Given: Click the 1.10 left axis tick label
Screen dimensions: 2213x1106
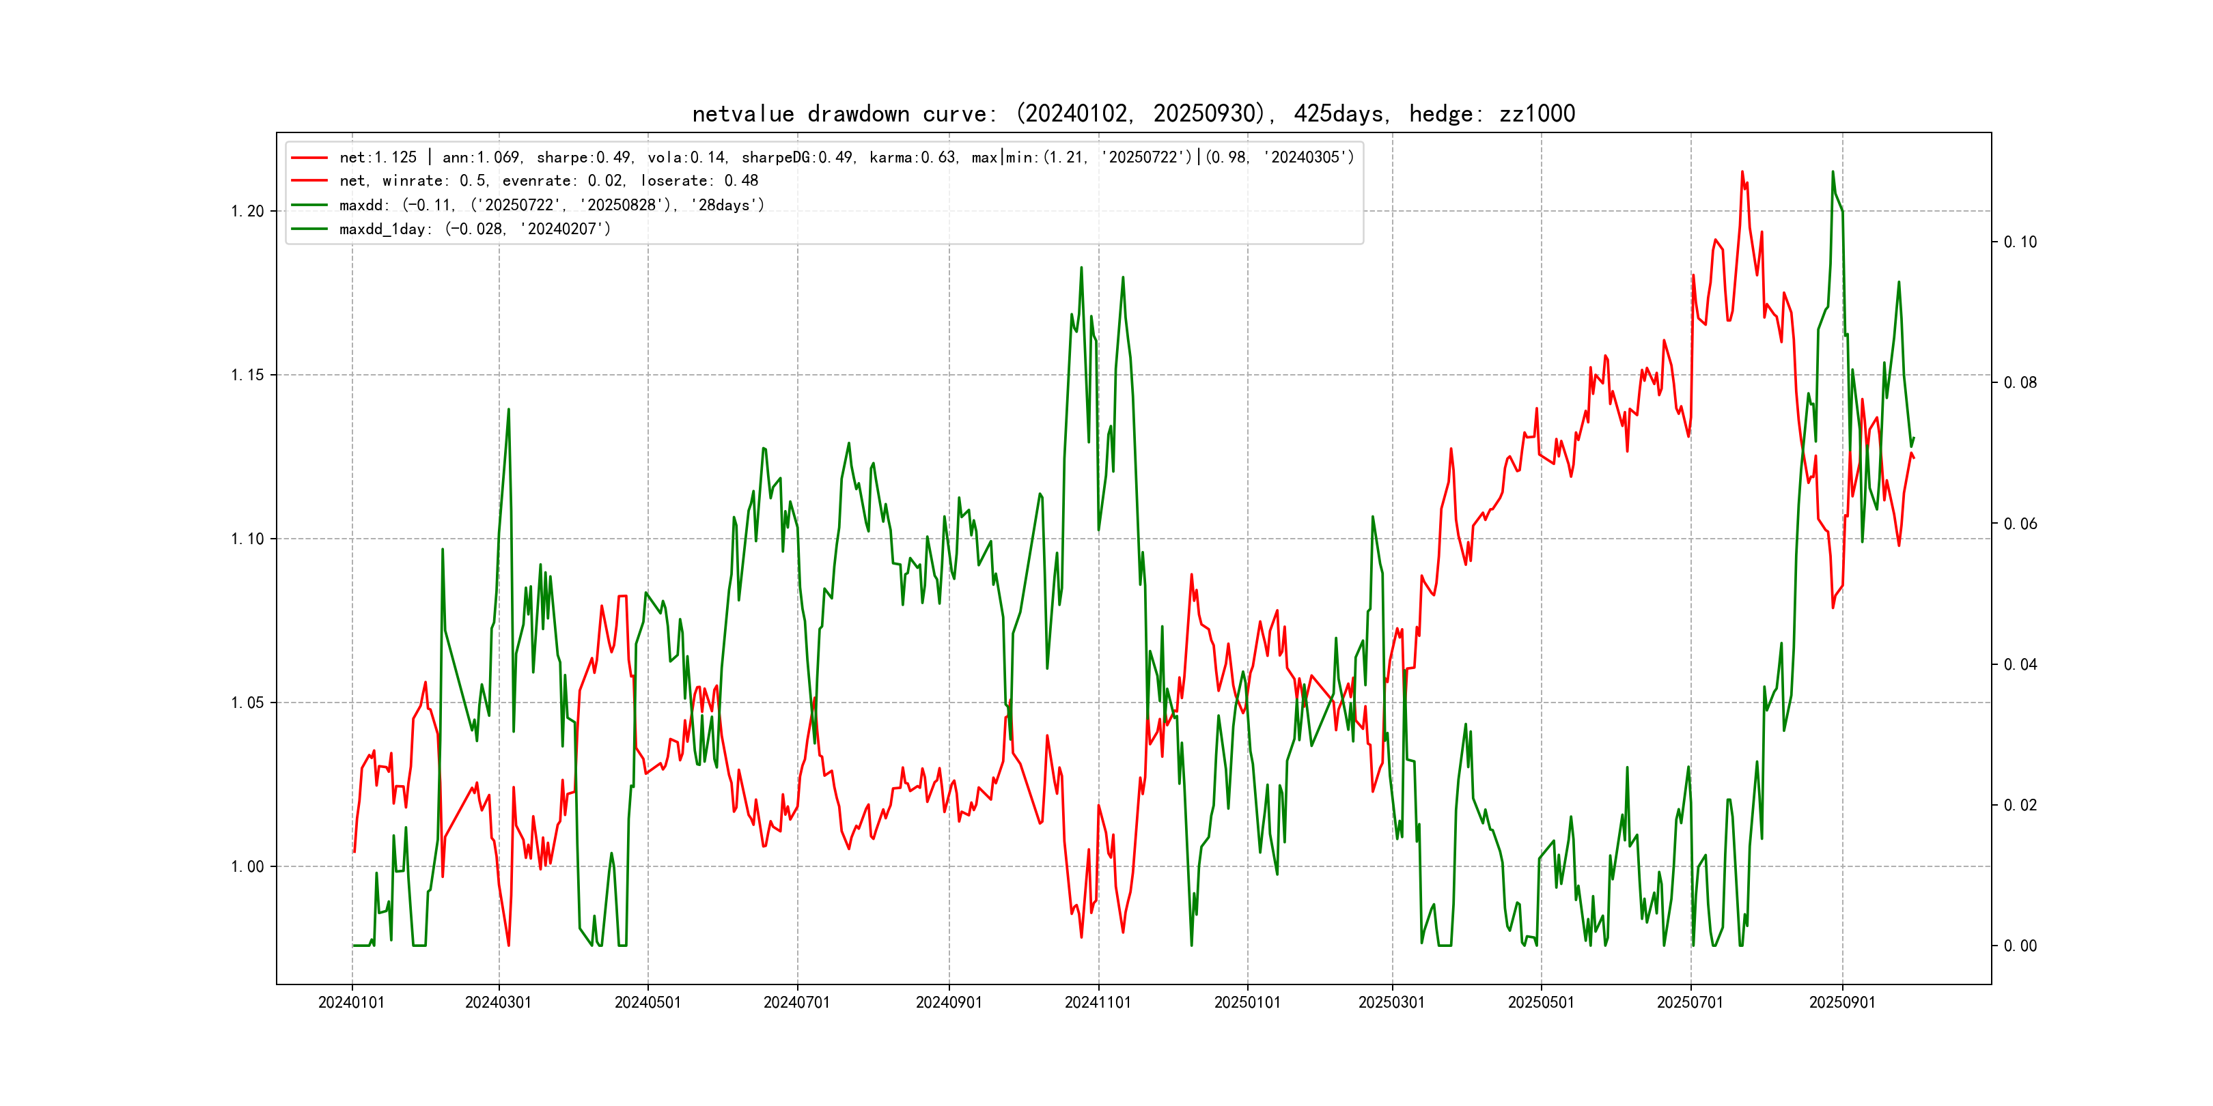Looking at the screenshot, I should click(247, 539).
